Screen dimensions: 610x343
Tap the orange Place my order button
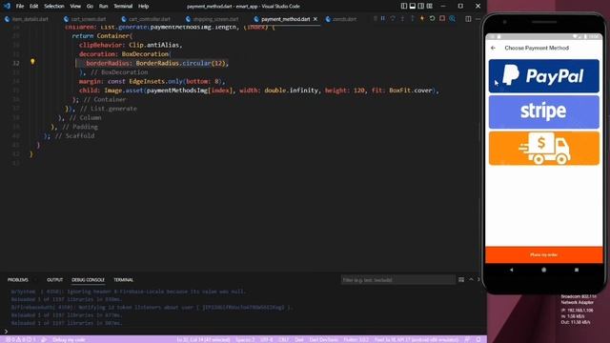tap(544, 254)
